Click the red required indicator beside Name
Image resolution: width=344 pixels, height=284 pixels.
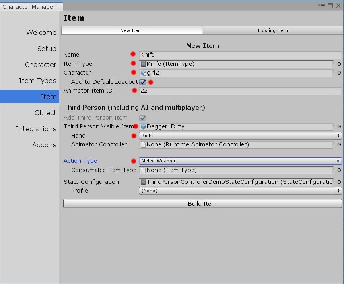[133, 53]
